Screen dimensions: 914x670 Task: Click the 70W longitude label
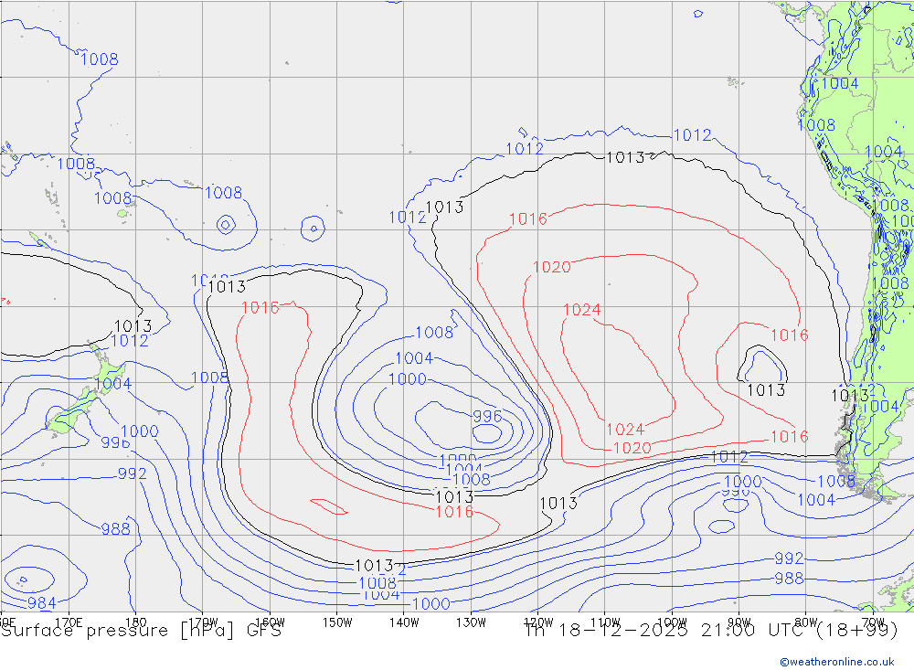click(x=873, y=622)
